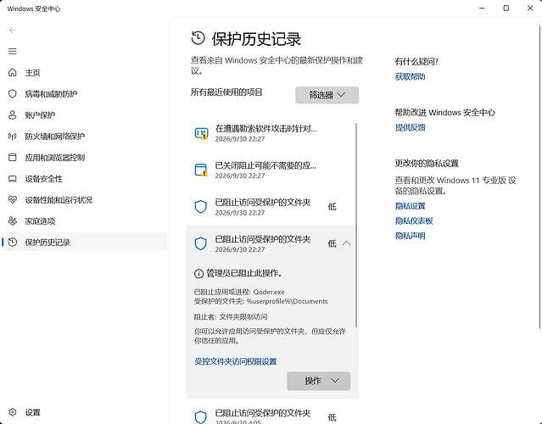Click the laptop icon for 设备安全性
The height and width of the screenshot is (424, 542).
13,179
